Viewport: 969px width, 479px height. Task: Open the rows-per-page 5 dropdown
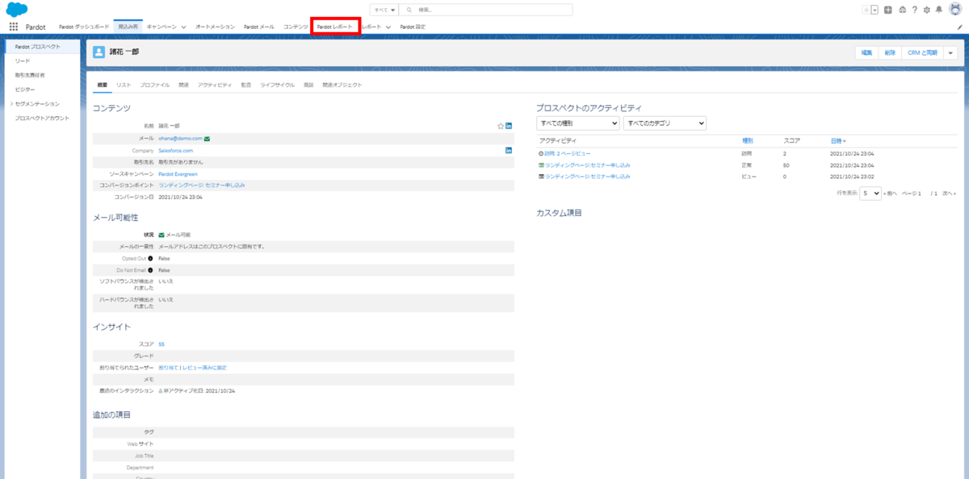click(870, 194)
